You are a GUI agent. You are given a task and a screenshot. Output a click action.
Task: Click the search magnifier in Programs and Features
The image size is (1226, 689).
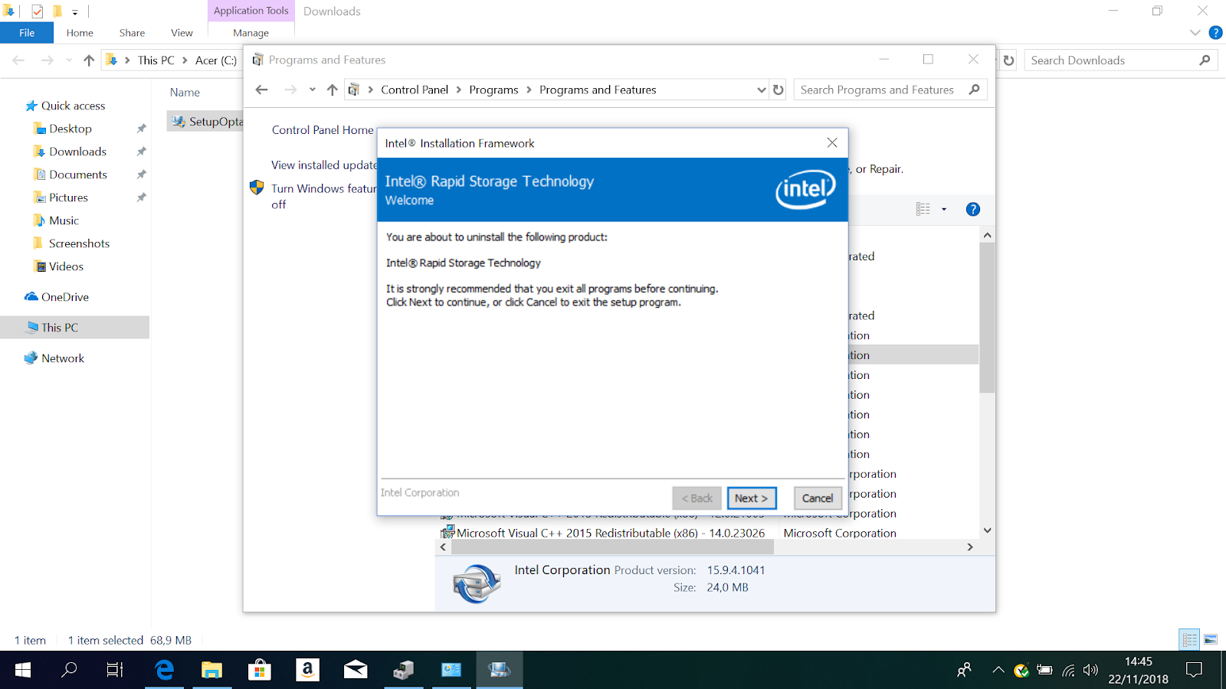tap(974, 90)
